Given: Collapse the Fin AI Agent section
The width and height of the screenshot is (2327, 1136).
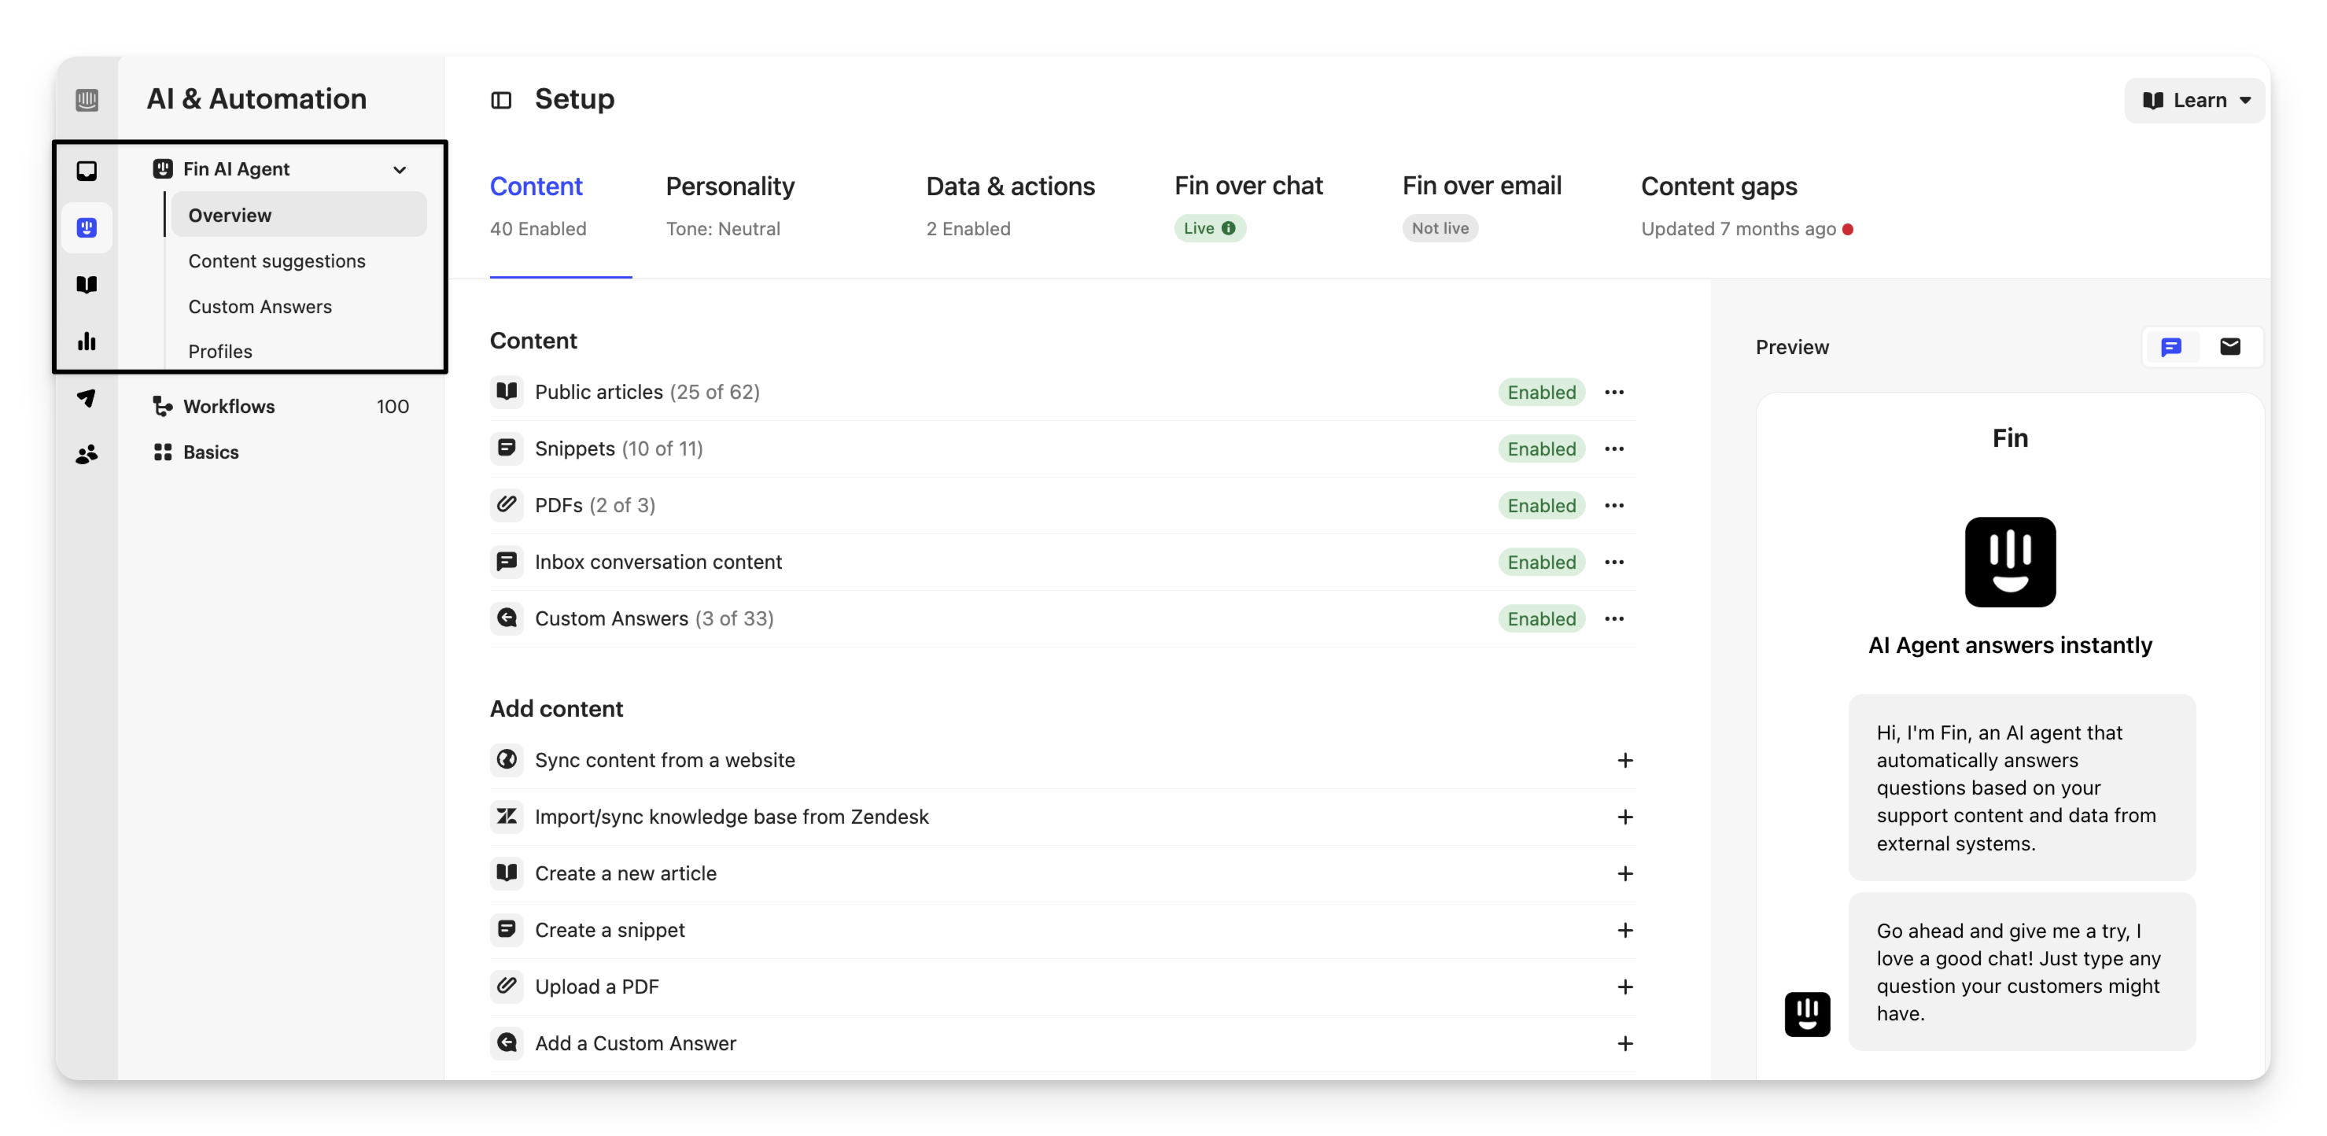Looking at the screenshot, I should coord(400,170).
